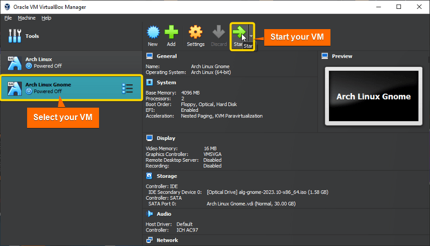The image size is (430, 246).
Task: Open the Audio section header
Action: [x=164, y=214]
